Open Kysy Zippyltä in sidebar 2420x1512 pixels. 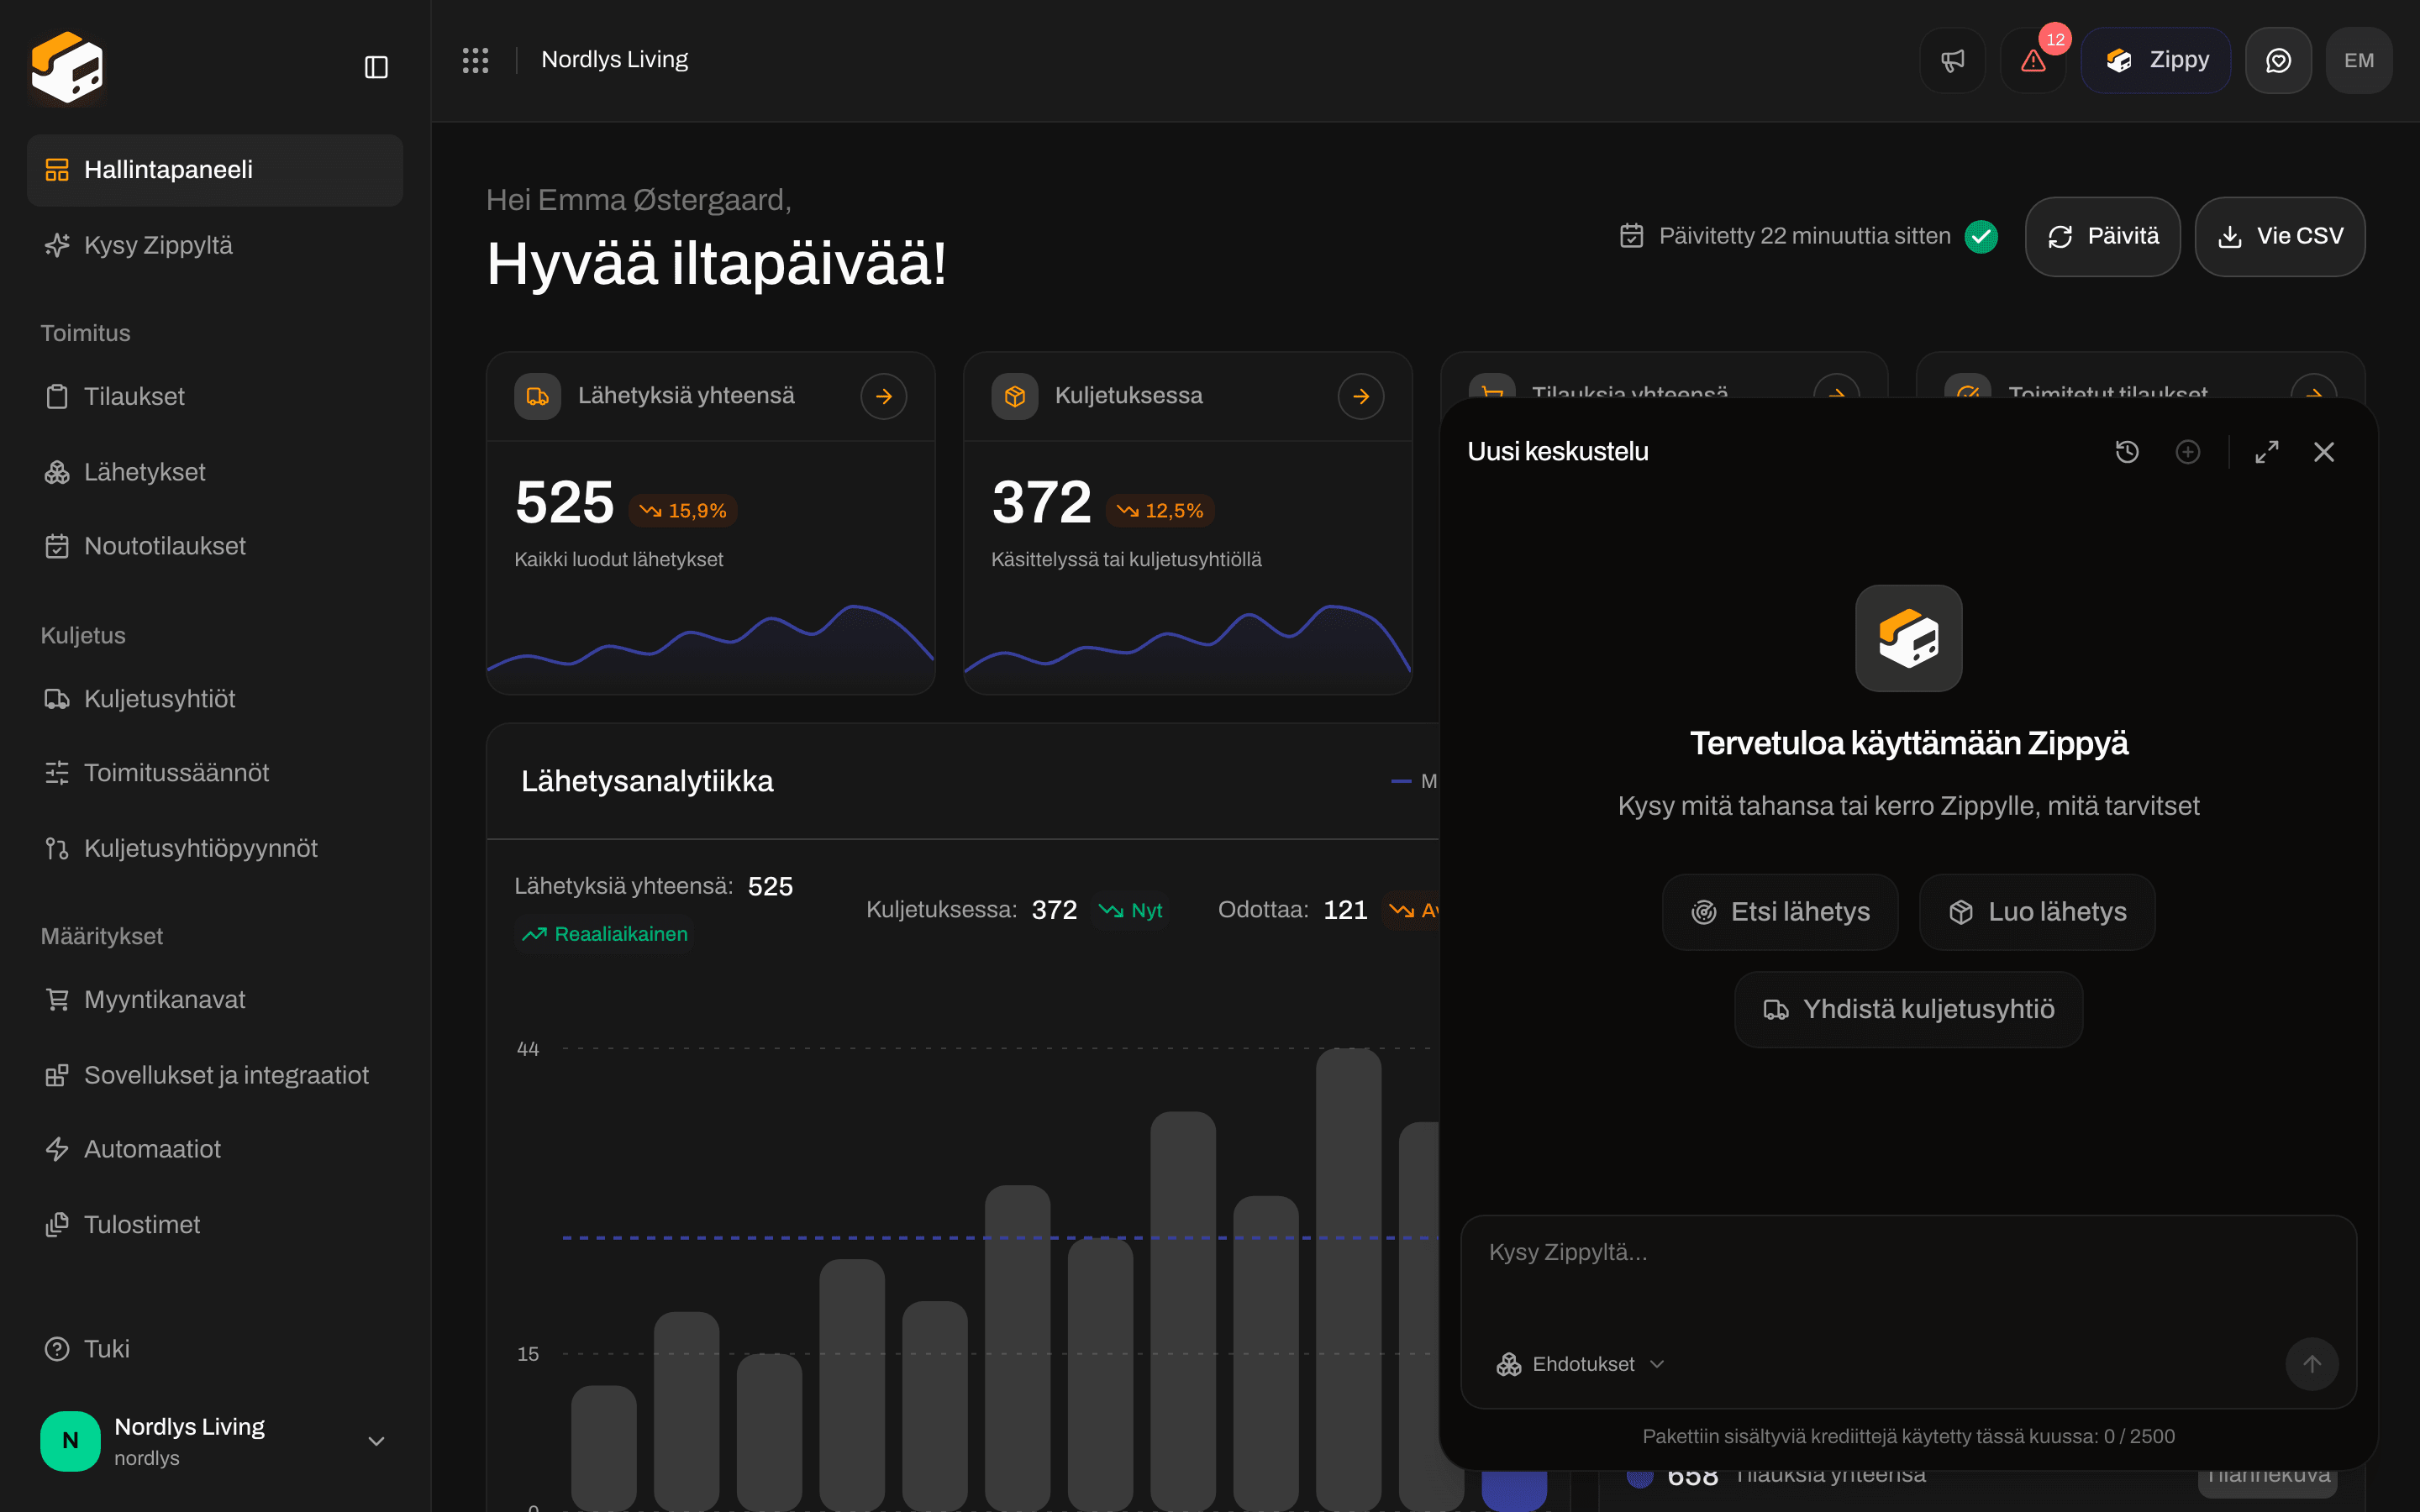(x=215, y=245)
